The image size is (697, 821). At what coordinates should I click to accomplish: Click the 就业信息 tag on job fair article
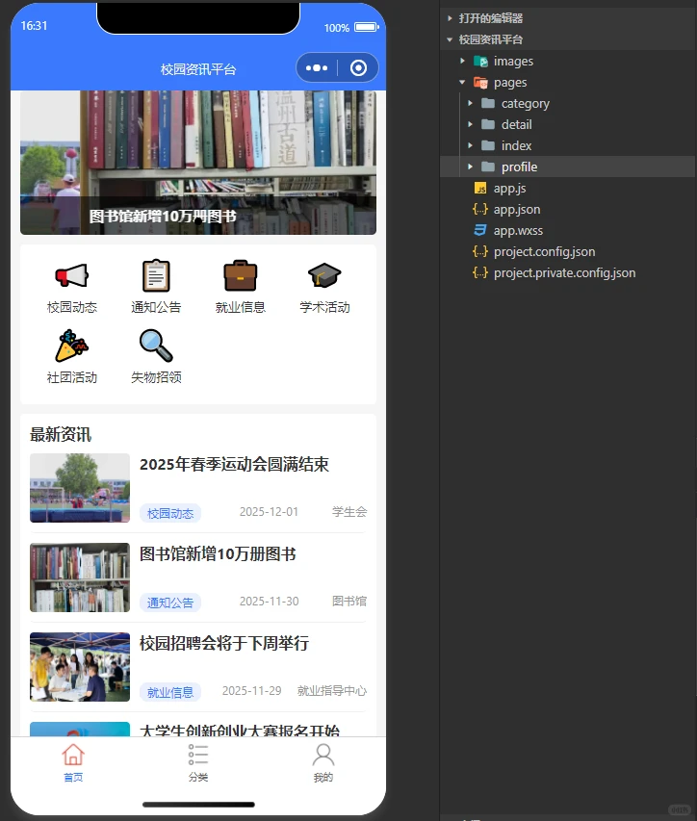click(x=170, y=692)
